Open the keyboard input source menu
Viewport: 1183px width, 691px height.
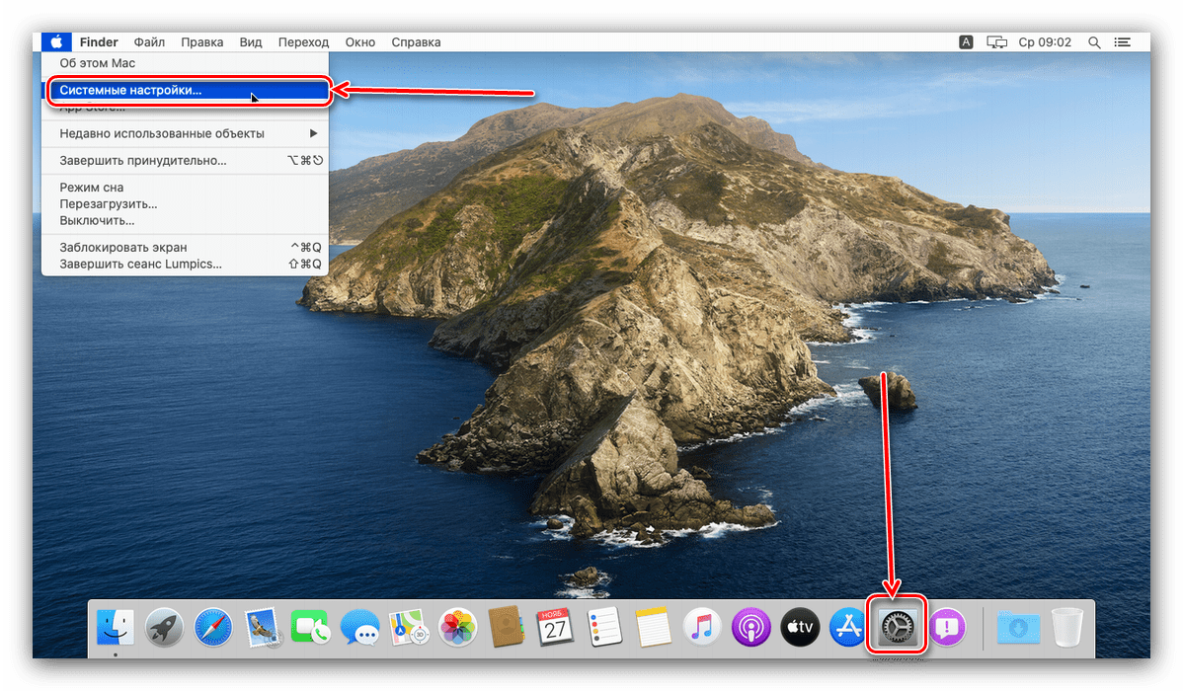coord(966,42)
